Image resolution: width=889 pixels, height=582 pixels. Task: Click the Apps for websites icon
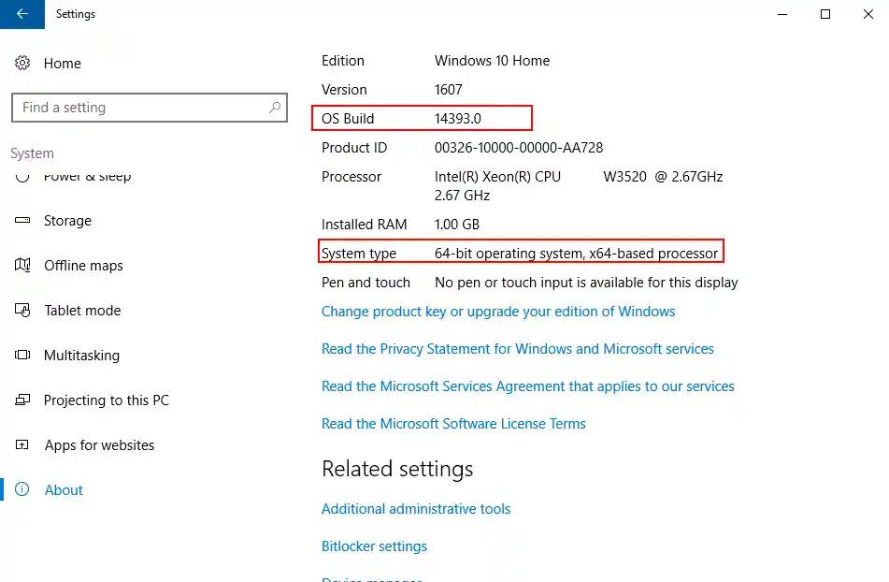pos(22,444)
